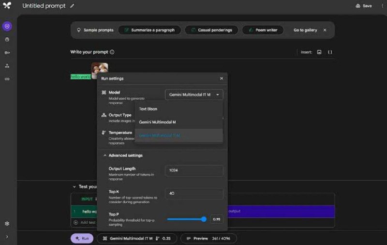Click the info icon next to Write your prompt

(x=112, y=52)
